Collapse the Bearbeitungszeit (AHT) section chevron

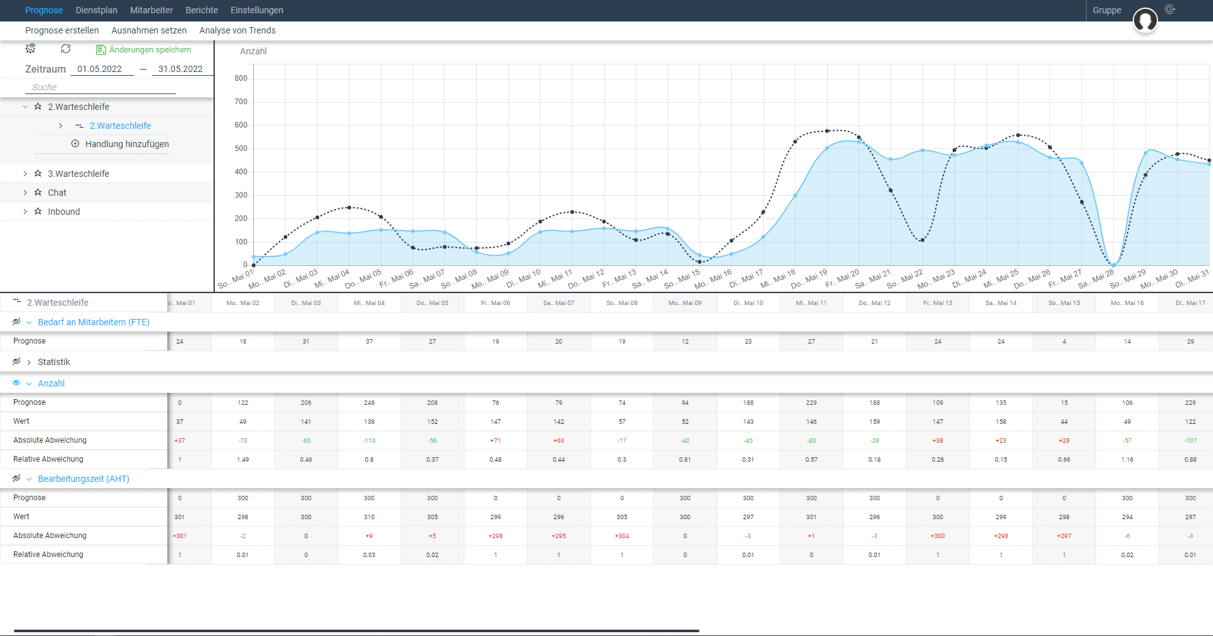(29, 479)
